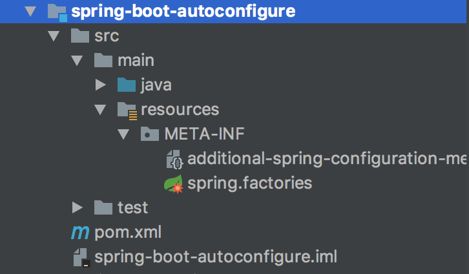
Task: Click the src folder icon
Action: click(x=80, y=36)
